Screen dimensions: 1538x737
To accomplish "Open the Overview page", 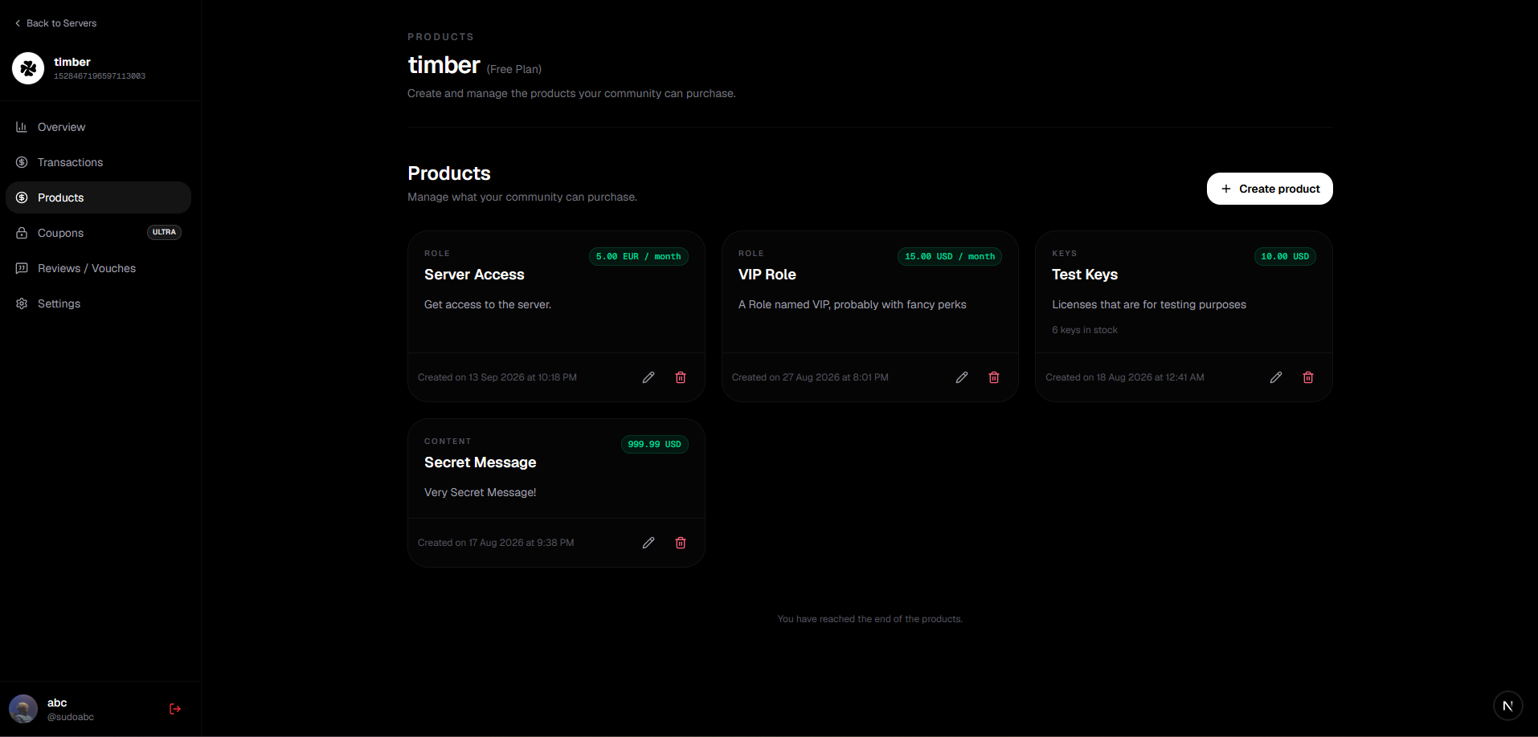I will [x=98, y=127].
